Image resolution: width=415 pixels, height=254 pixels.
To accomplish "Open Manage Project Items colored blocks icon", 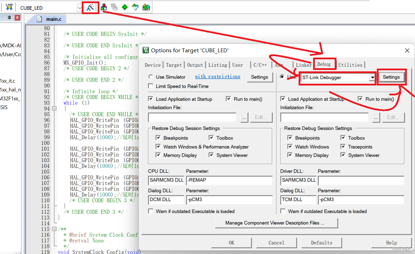I will pos(104,7).
